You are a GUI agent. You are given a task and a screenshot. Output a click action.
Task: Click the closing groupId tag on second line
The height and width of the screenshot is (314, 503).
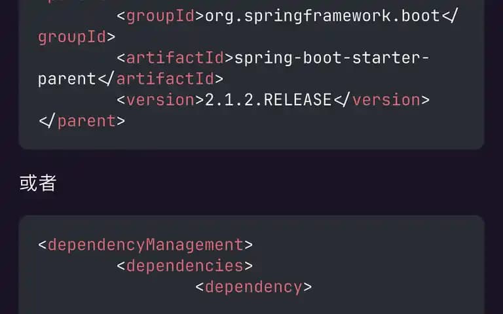77,37
